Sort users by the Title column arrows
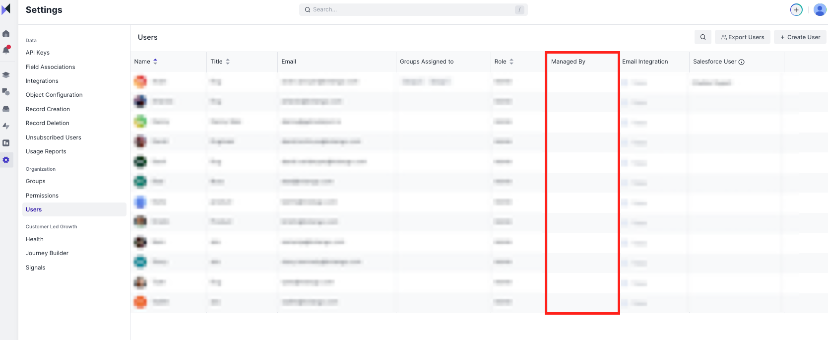This screenshot has height=340, width=828. [x=228, y=62]
